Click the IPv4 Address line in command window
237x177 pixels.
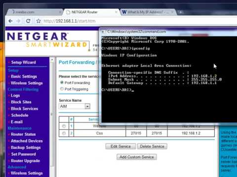[162, 76]
